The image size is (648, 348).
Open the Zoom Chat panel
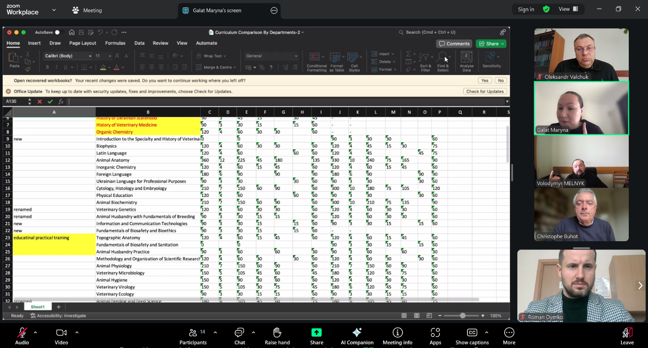tap(239, 333)
